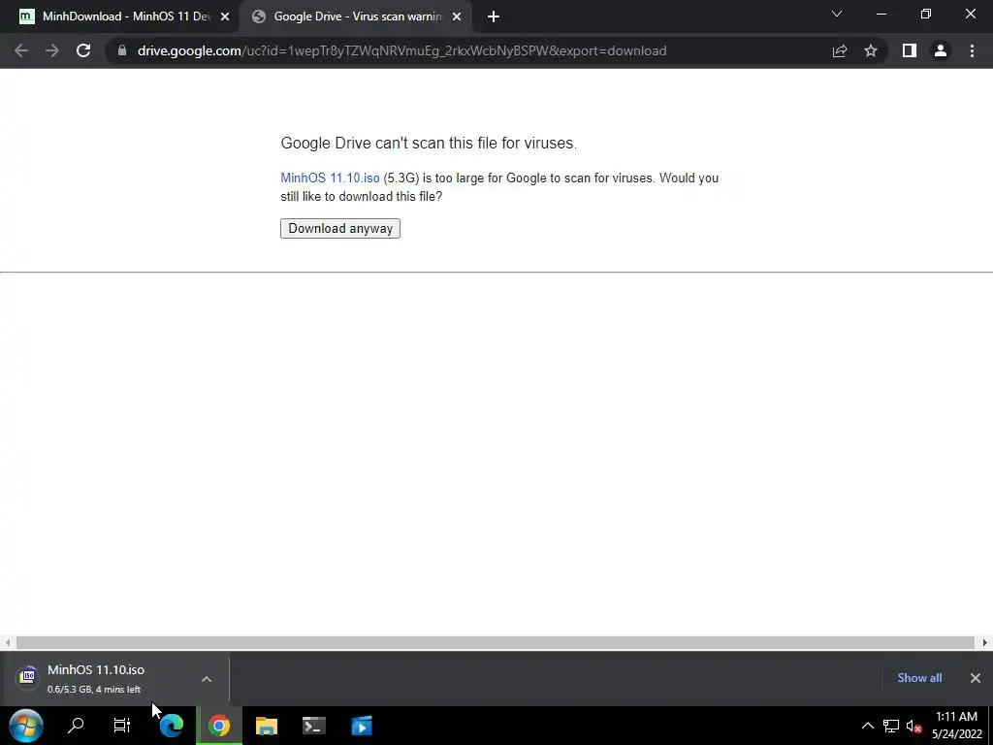The image size is (993, 745).
Task: Go back using the back arrow
Action: click(x=21, y=50)
